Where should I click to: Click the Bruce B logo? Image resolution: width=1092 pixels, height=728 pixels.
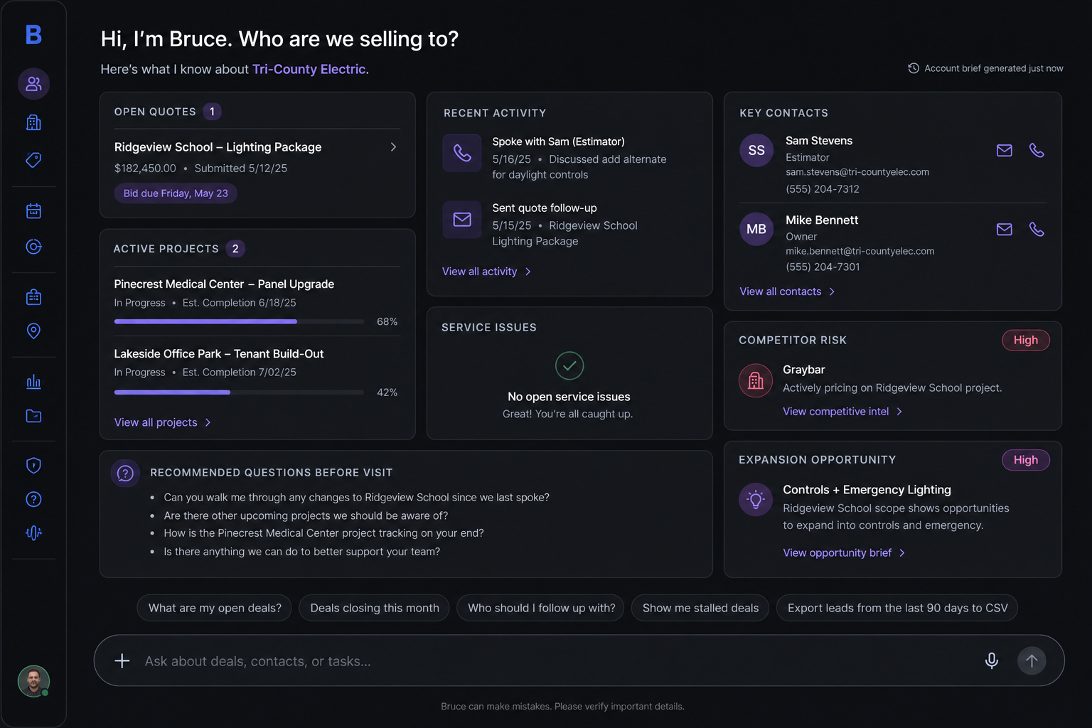(33, 34)
